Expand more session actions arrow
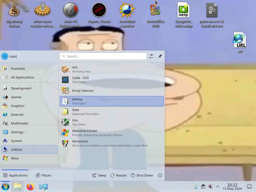Viewport: 256px width, 192px height. tap(160, 175)
